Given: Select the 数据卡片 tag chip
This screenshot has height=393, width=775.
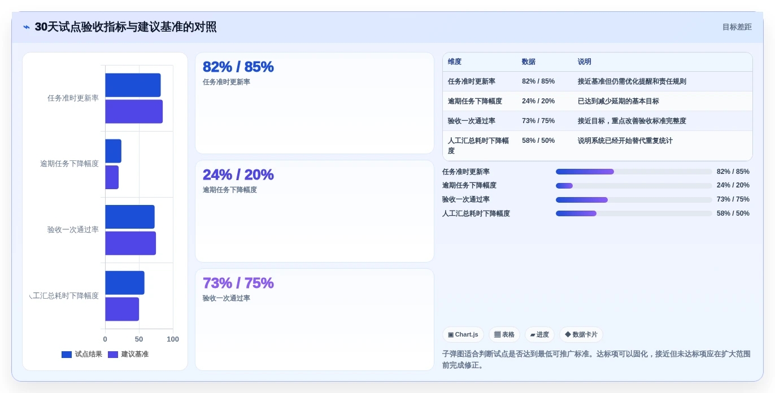Looking at the screenshot, I should (x=581, y=335).
